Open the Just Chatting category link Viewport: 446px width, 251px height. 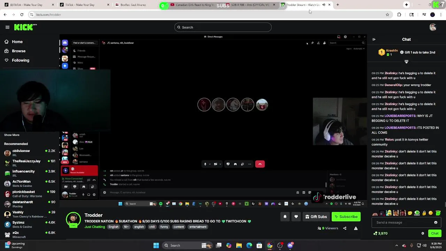coord(94,227)
